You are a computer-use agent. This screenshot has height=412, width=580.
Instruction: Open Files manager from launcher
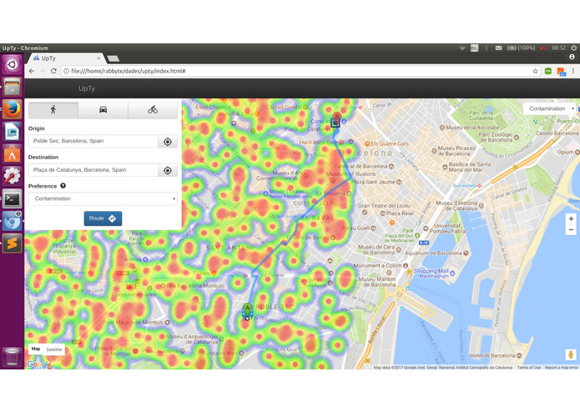12,87
